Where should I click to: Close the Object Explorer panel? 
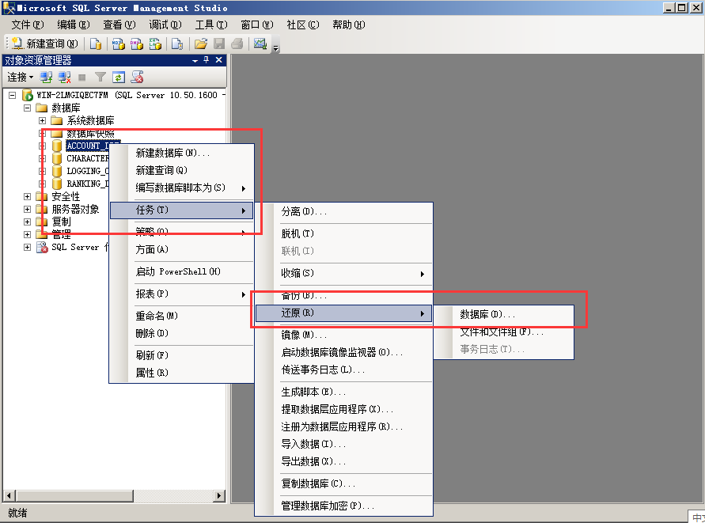(219, 60)
